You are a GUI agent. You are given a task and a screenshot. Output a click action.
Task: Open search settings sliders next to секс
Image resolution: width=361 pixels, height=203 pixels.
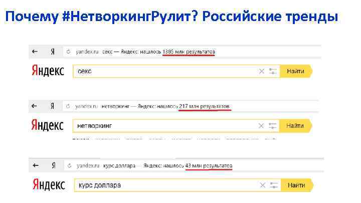(x=273, y=71)
